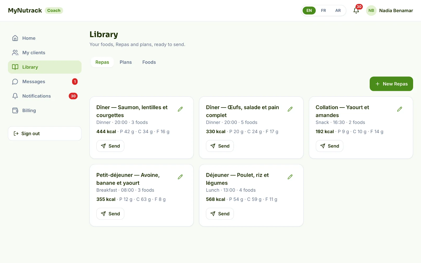Edit the Œufs, salade et pain complet meal
The height and width of the screenshot is (263, 421).
(x=290, y=109)
